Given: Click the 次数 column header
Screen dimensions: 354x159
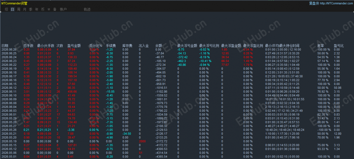Looking at the screenshot, I should pos(60,46).
